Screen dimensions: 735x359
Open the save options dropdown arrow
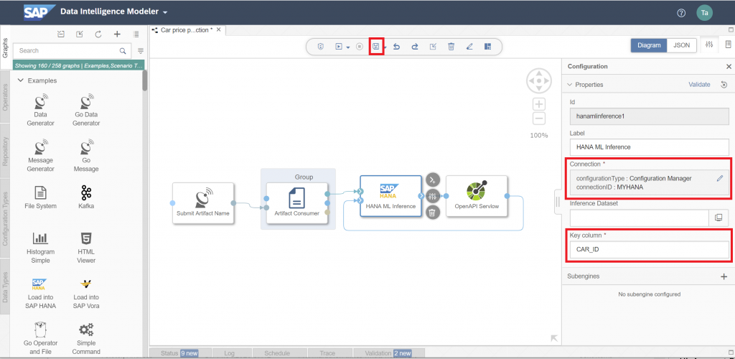(385, 47)
